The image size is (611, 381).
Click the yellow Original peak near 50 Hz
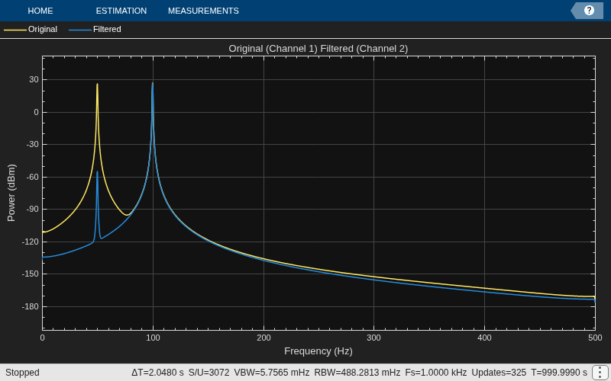(x=98, y=84)
